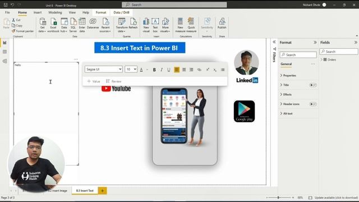Image resolution: width=359 pixels, height=202 pixels.
Task: Align text left in text box
Action: click(x=177, y=70)
